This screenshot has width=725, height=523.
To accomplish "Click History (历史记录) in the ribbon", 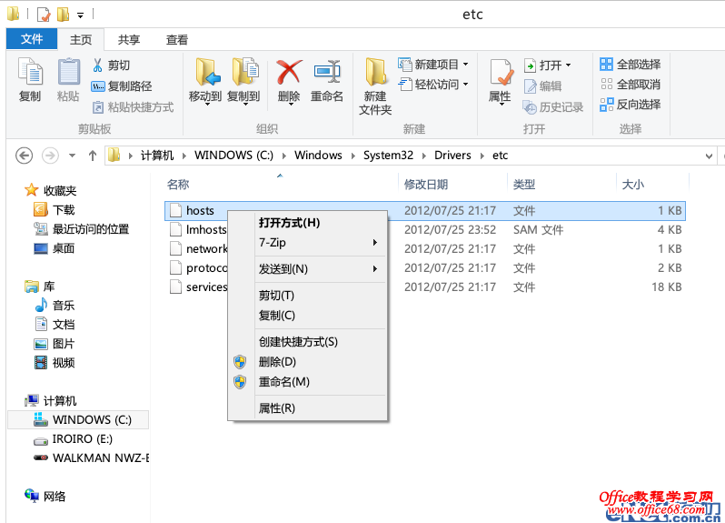I will (x=553, y=107).
